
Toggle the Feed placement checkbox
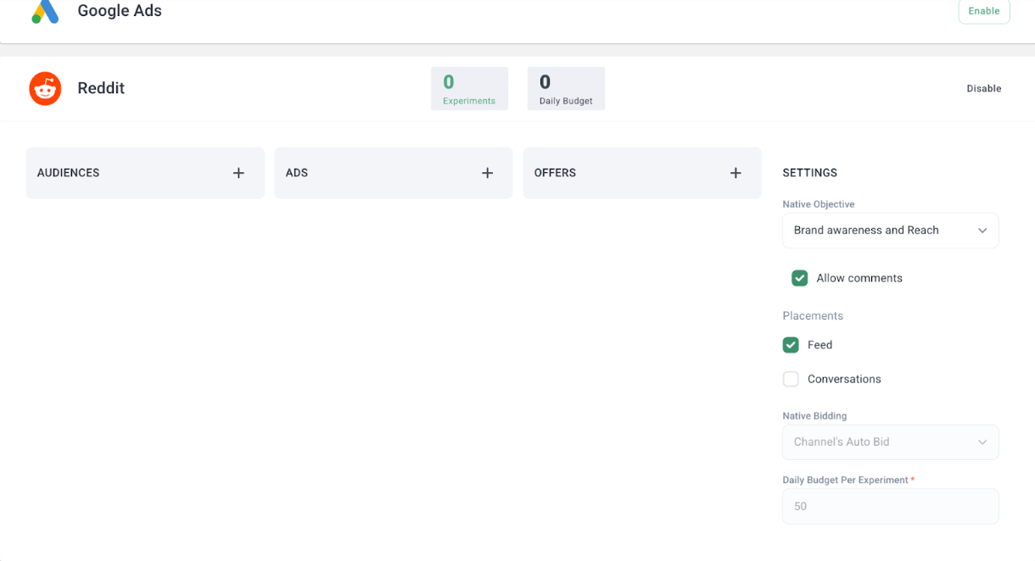(x=791, y=345)
